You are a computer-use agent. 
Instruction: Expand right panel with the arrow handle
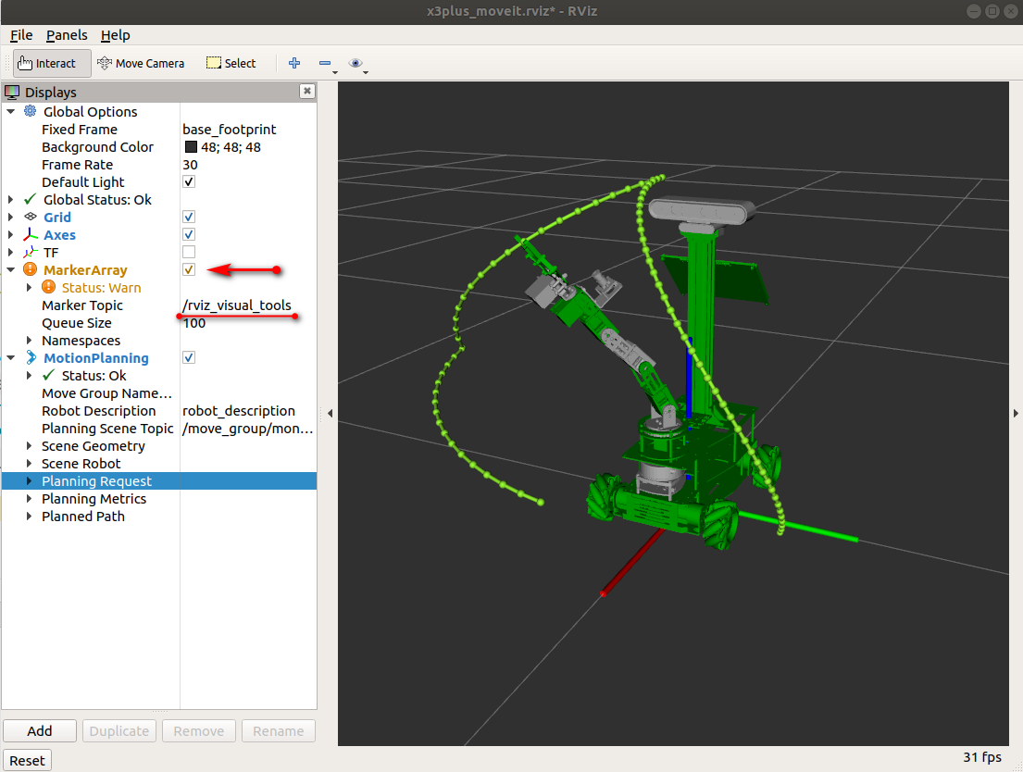point(1016,413)
